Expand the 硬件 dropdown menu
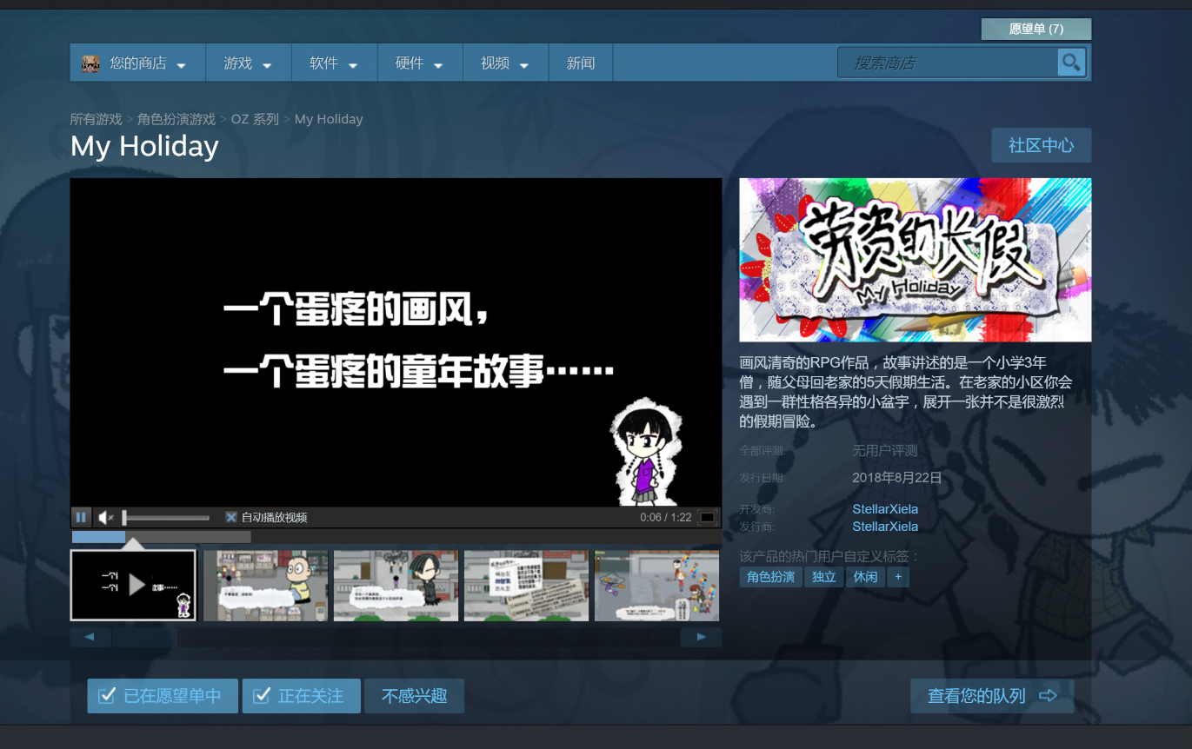1192x749 pixels. pos(420,63)
